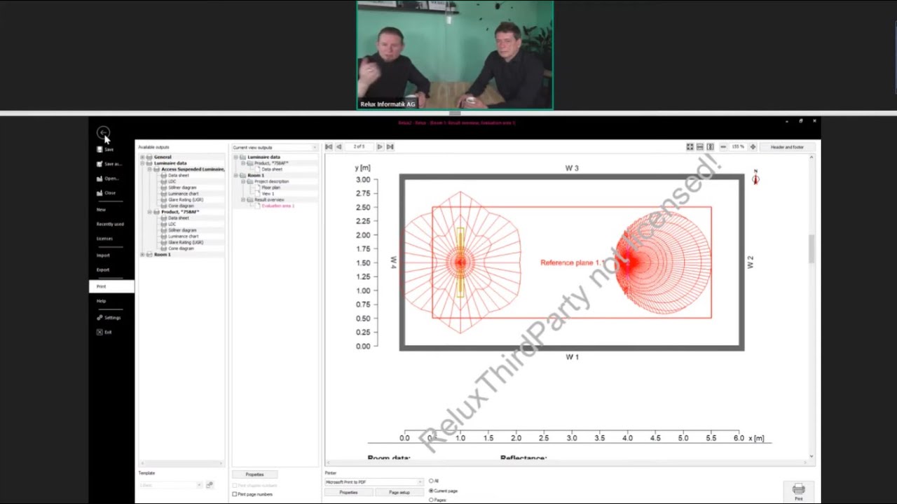The image size is (897, 504).
Task: Jump to last page of preview
Action: point(390,147)
